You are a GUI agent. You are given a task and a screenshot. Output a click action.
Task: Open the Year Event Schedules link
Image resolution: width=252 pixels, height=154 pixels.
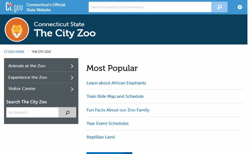tap(108, 123)
